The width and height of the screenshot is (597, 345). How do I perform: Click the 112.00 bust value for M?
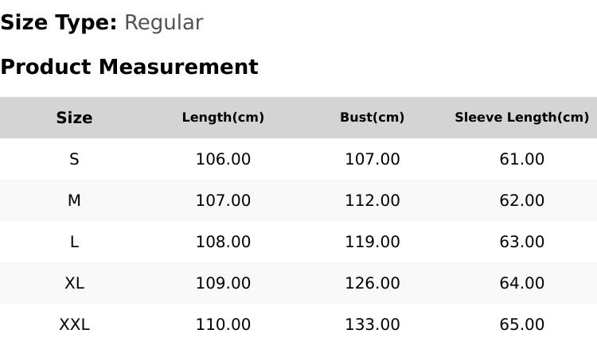coord(372,200)
